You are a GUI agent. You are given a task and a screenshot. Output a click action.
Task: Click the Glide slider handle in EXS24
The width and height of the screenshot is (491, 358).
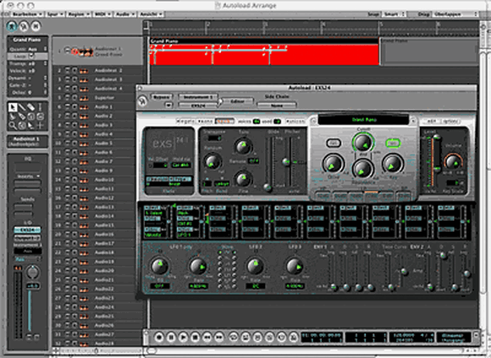click(268, 187)
